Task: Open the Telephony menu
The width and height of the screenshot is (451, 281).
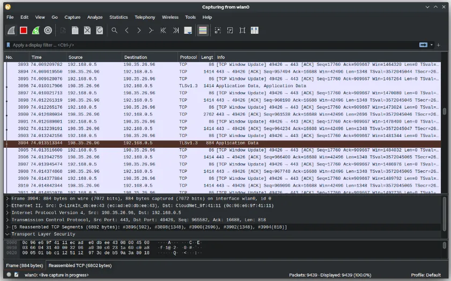Action: coord(145,17)
